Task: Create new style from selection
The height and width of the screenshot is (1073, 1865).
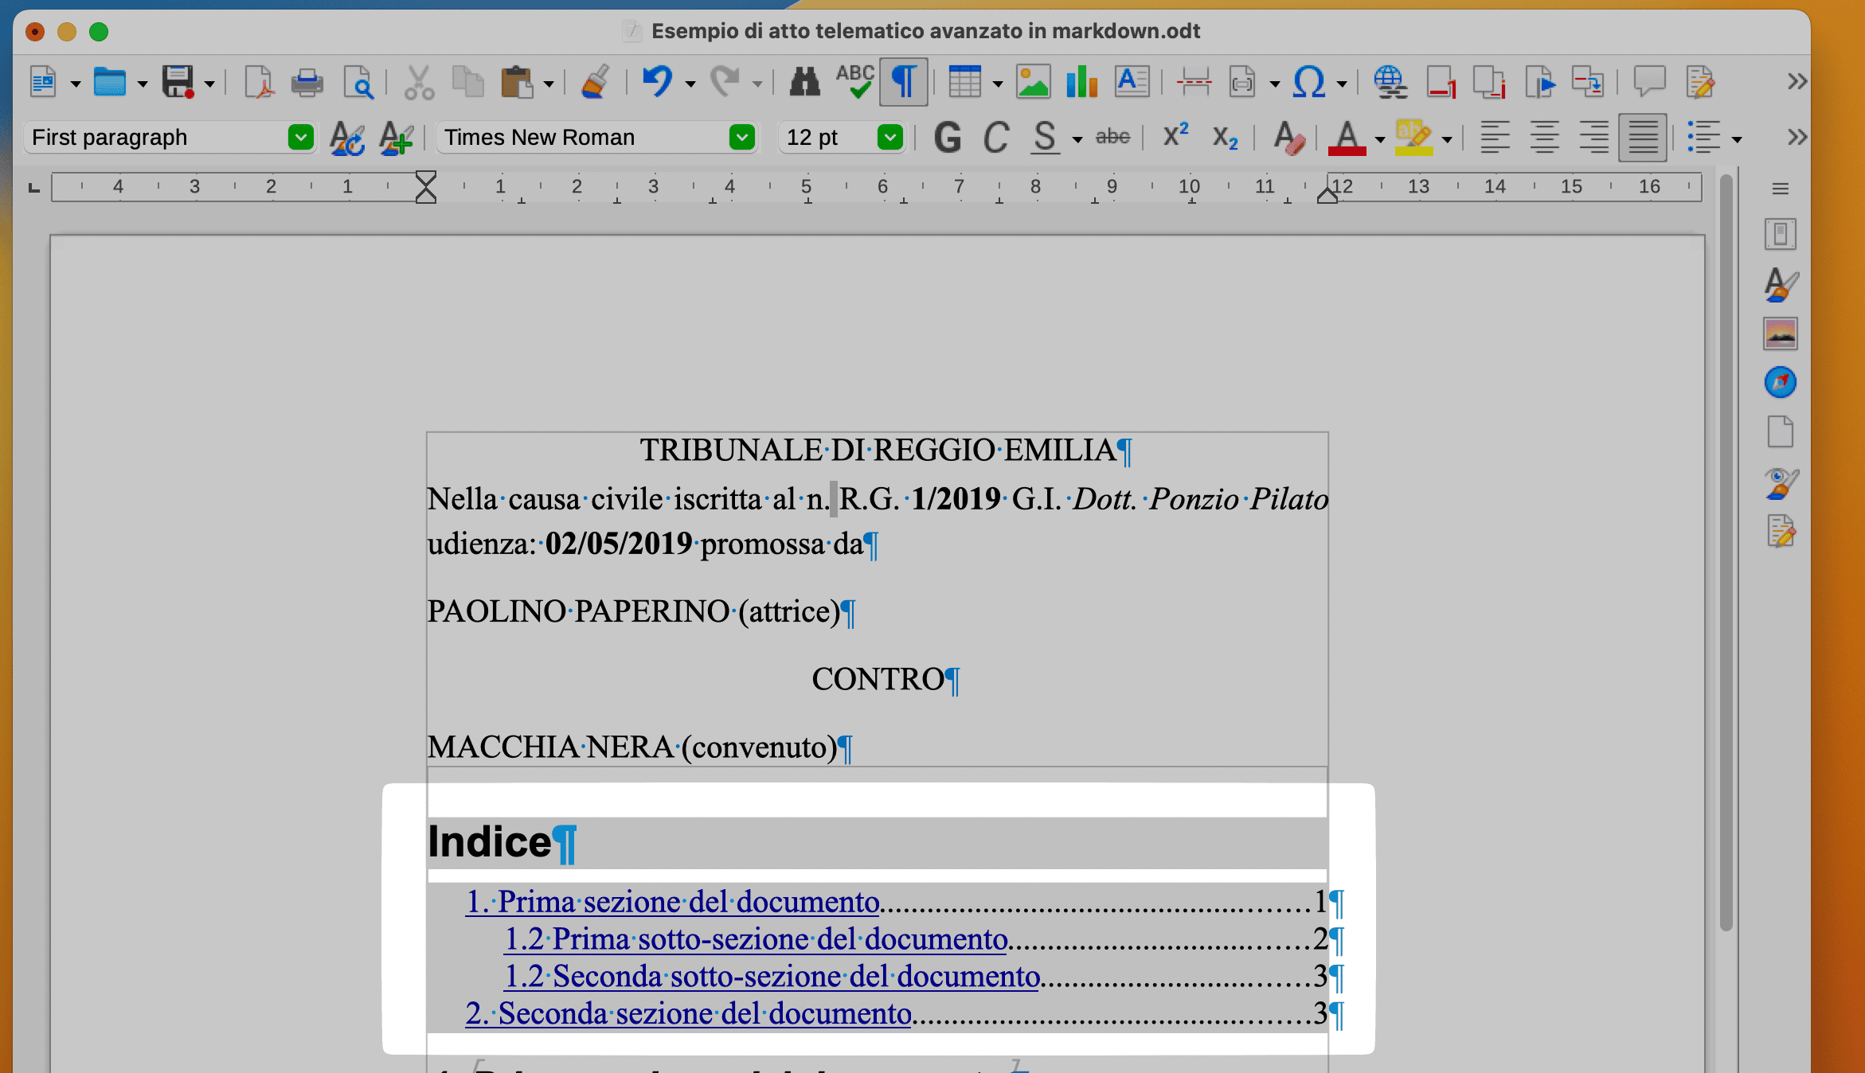Action: point(396,138)
